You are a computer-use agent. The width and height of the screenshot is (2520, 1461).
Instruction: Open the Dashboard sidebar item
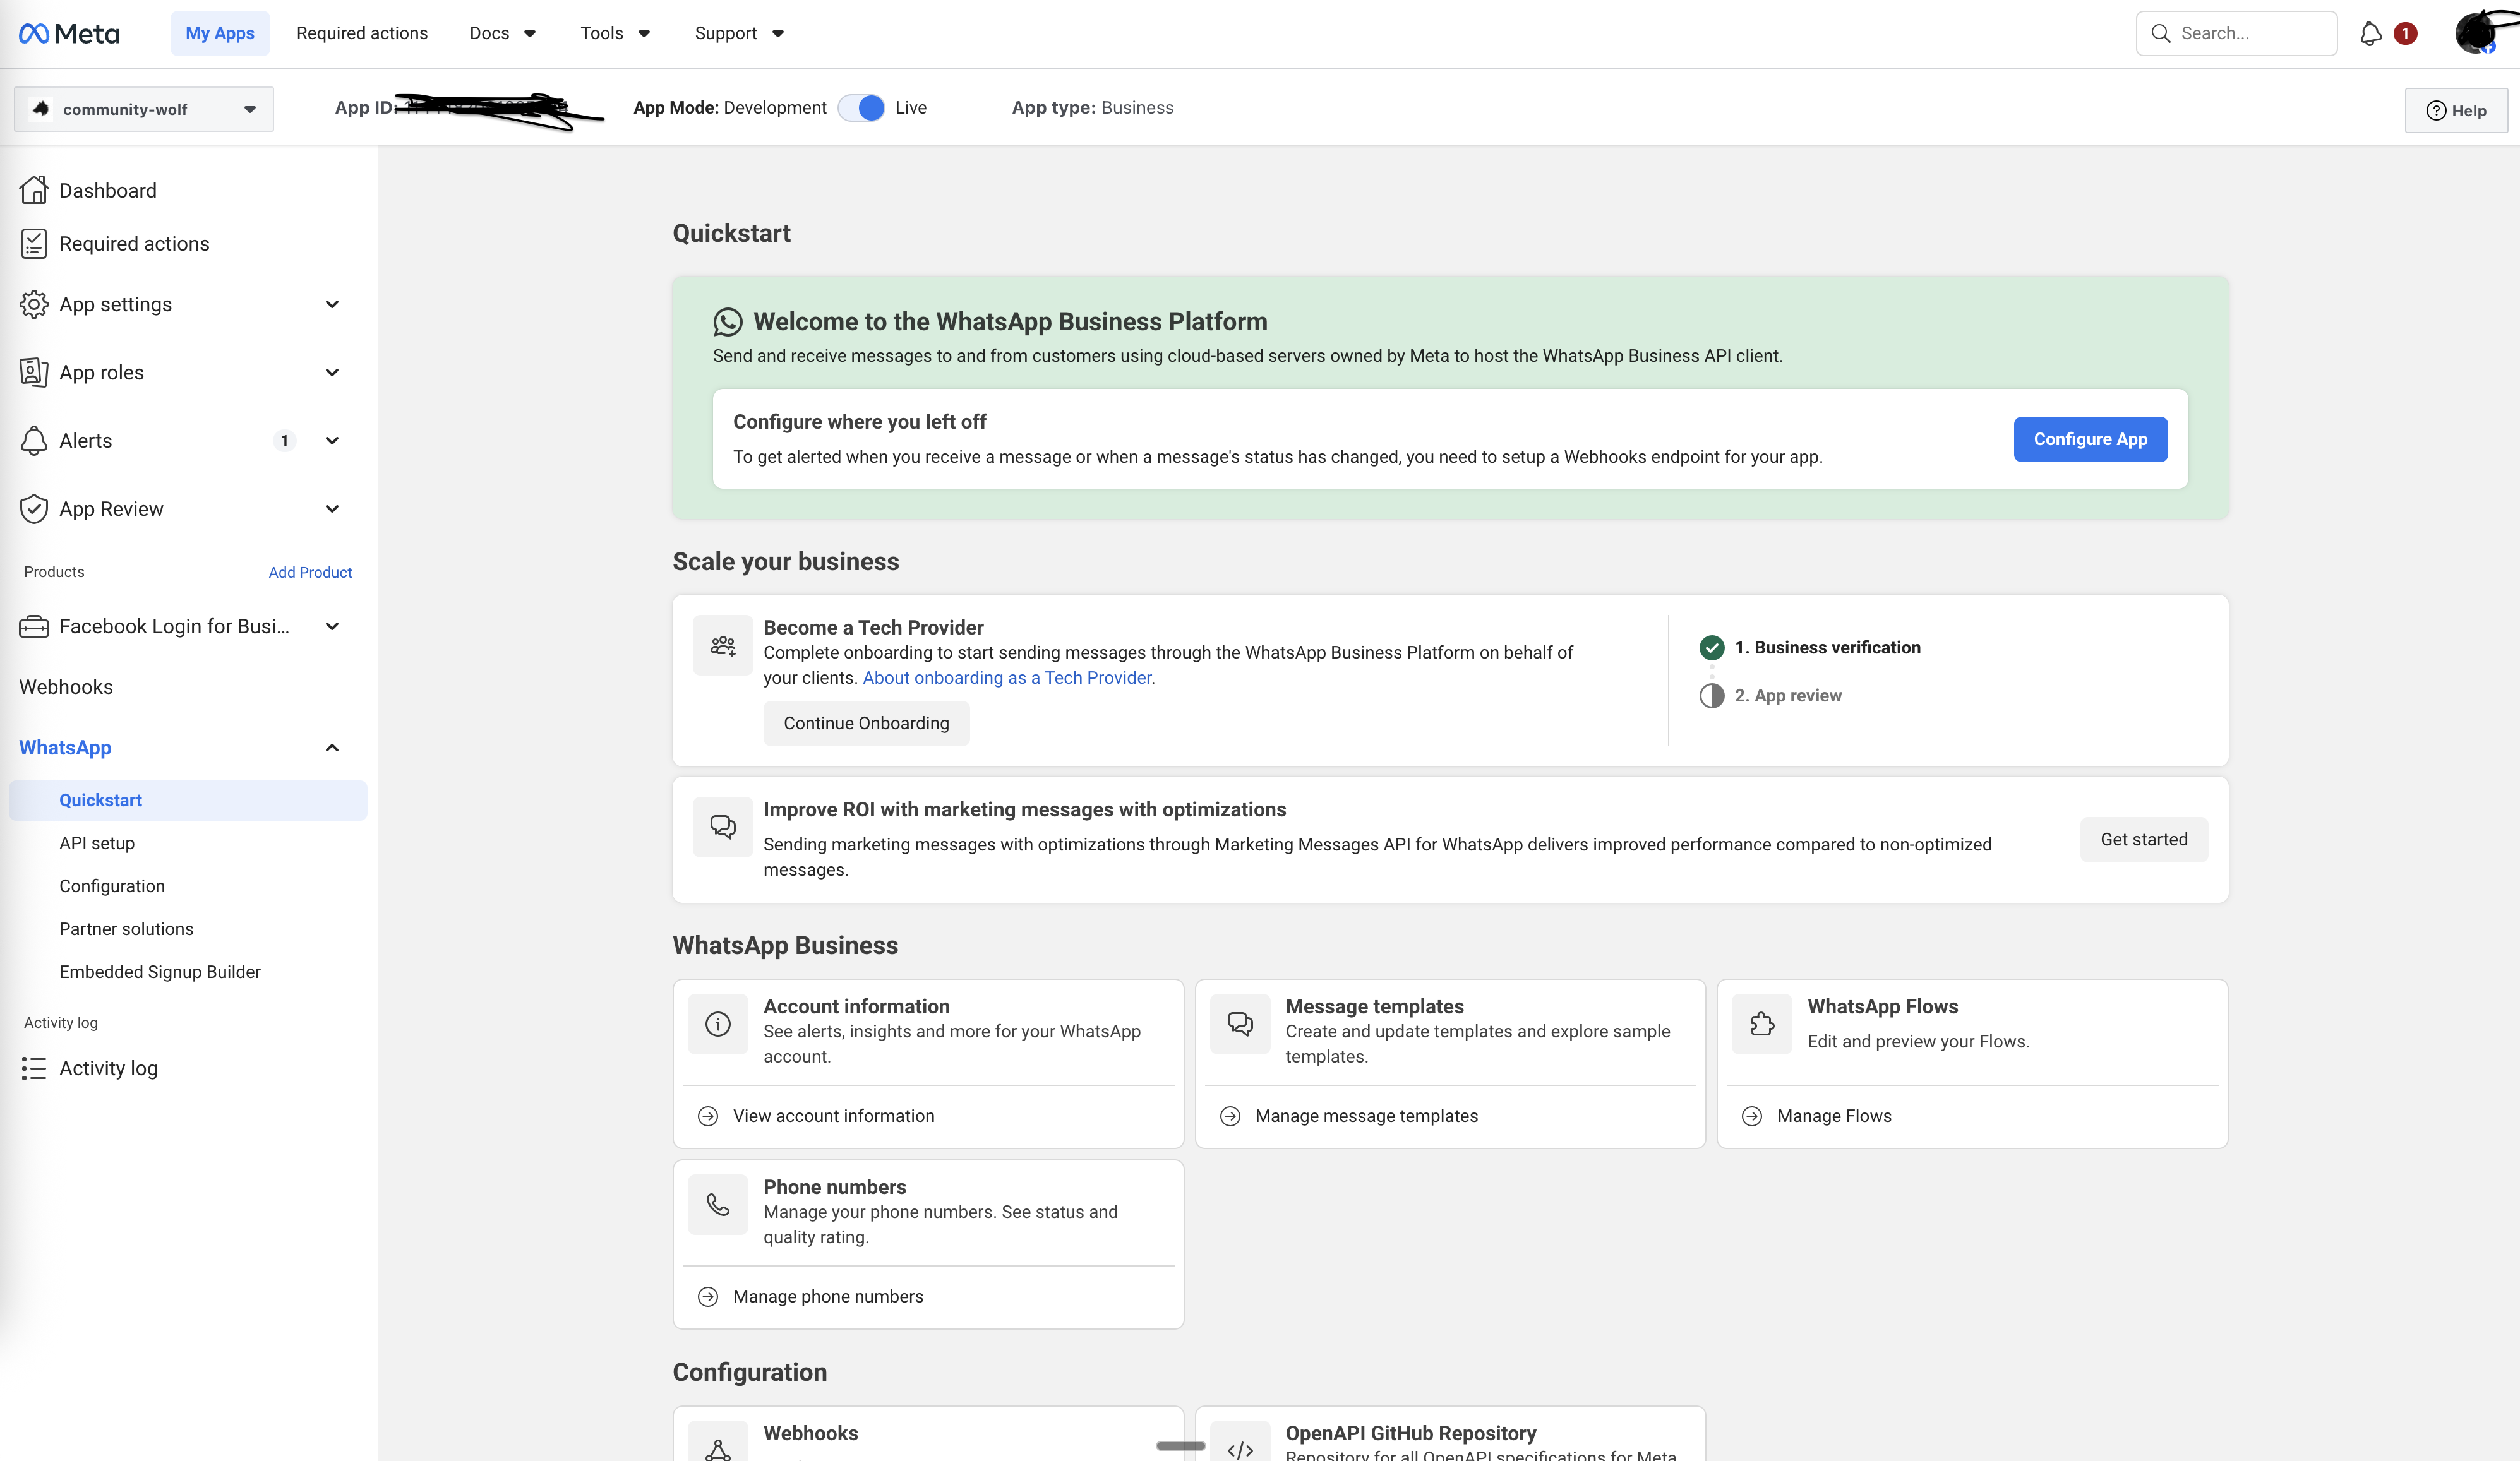[x=107, y=190]
